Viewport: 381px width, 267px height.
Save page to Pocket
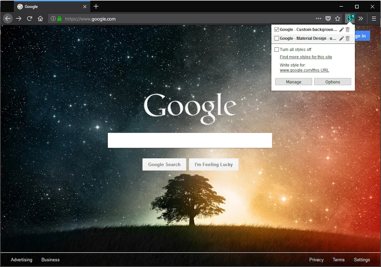tap(328, 19)
